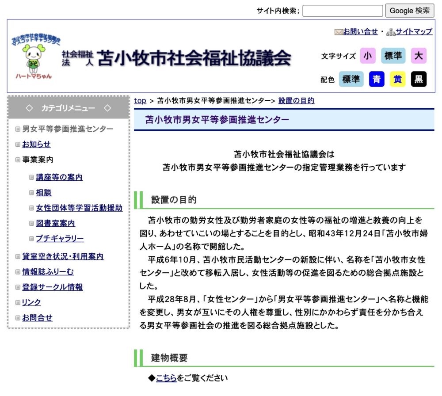Open 講座等の案内 in the sidebar

[x=59, y=177]
